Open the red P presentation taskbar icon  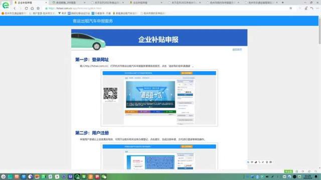point(97,176)
